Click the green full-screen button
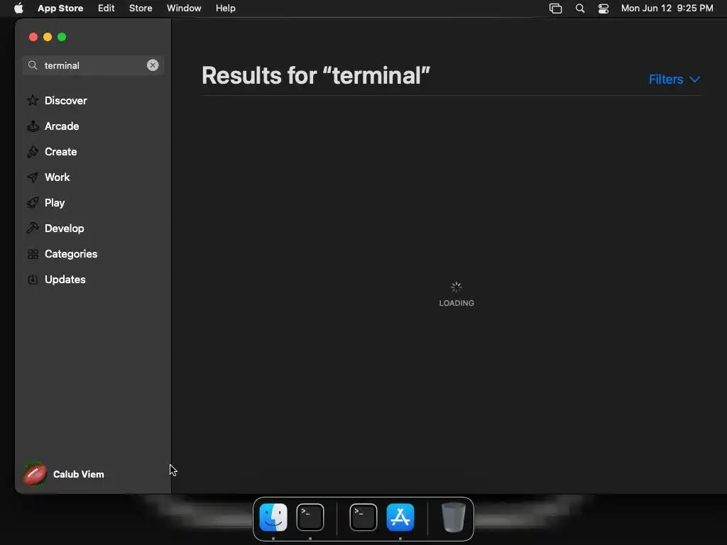The height and width of the screenshot is (545, 727). (x=62, y=37)
